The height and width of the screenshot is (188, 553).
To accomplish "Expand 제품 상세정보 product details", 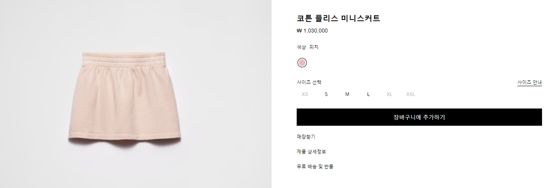I will [311, 152].
